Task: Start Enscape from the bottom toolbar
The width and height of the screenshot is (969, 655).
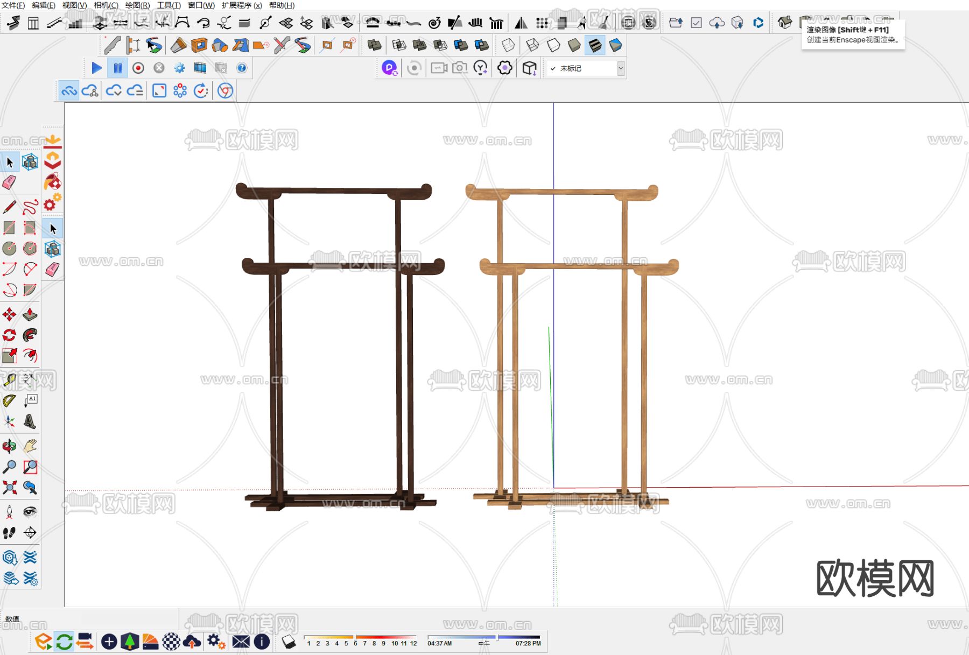Action: tap(43, 642)
